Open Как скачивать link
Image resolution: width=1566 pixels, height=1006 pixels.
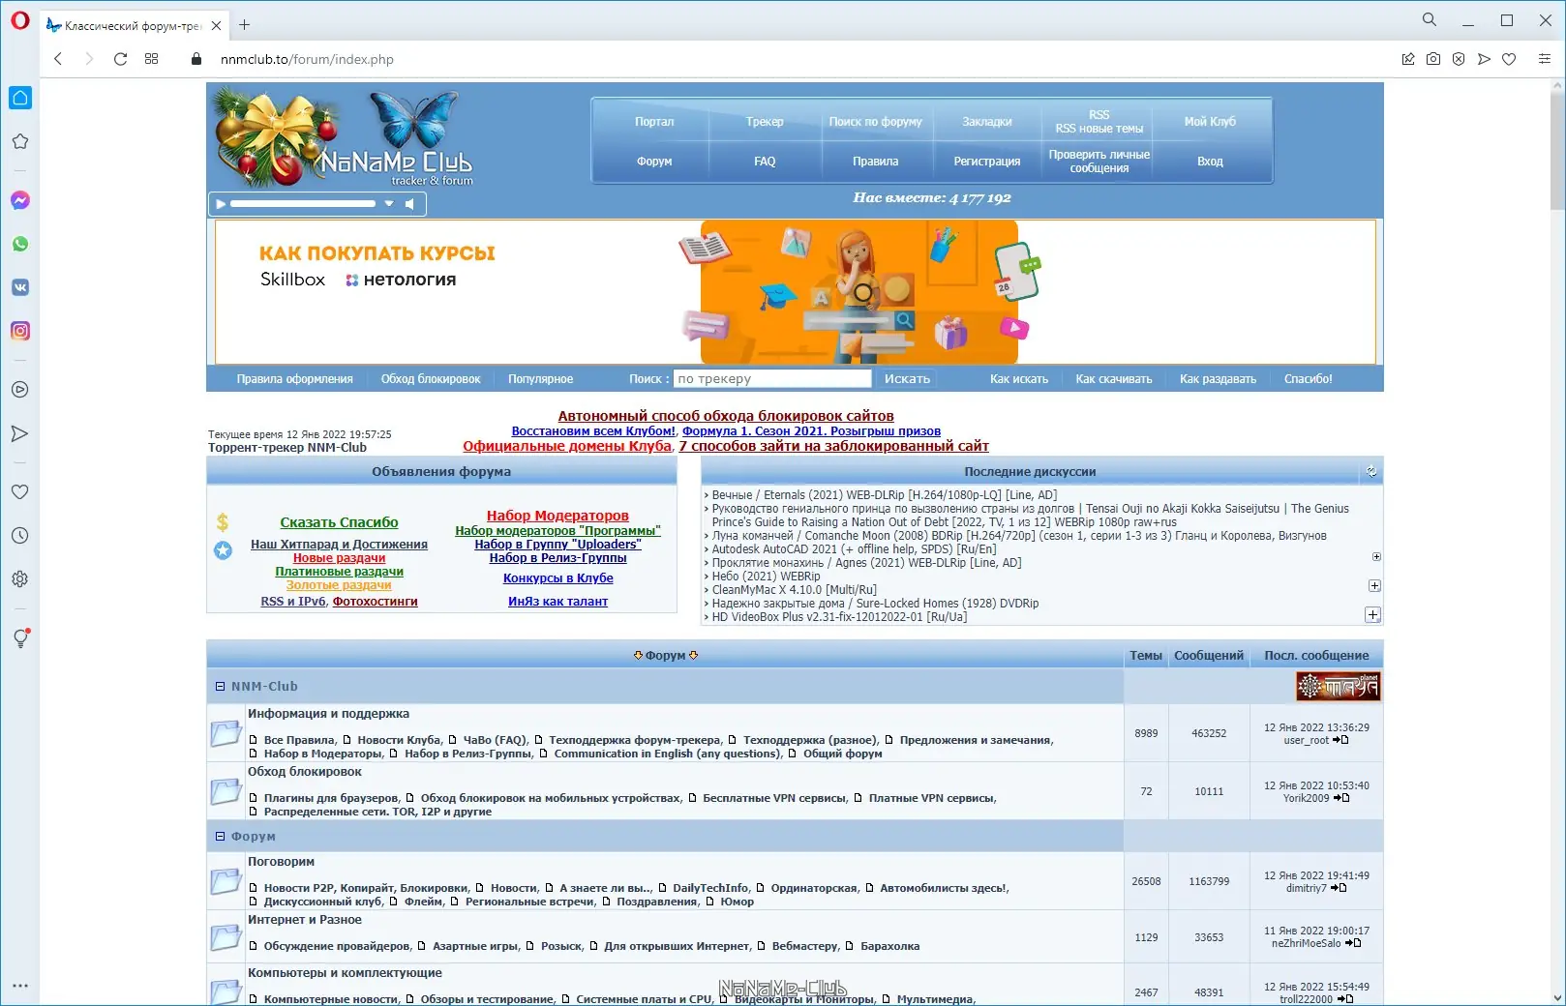[x=1114, y=379]
